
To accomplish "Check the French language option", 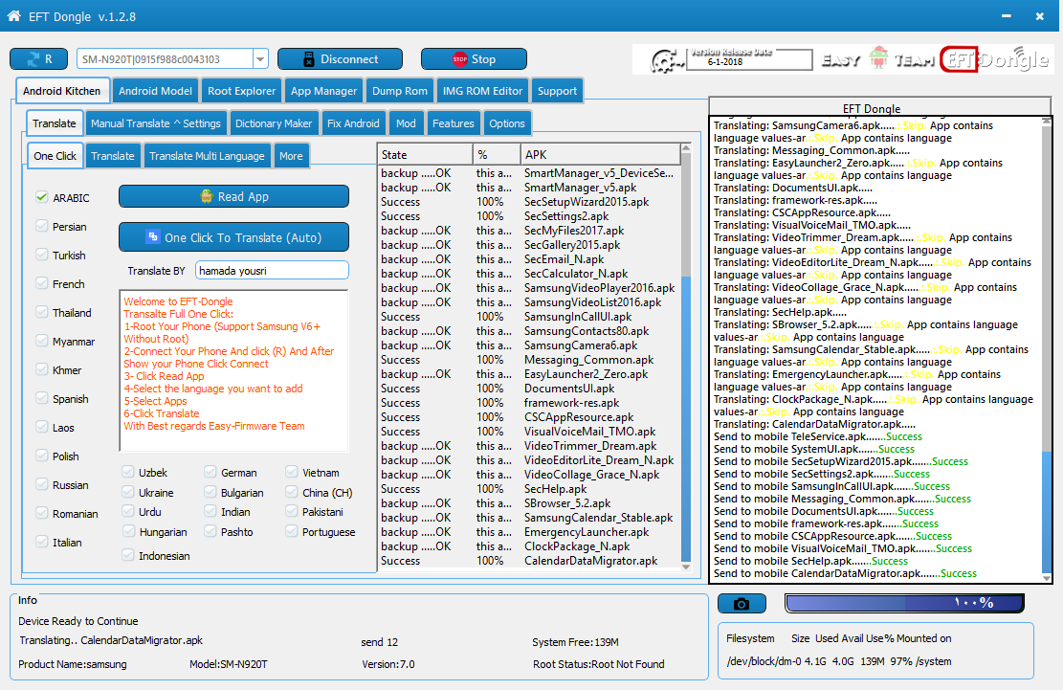I will (42, 283).
